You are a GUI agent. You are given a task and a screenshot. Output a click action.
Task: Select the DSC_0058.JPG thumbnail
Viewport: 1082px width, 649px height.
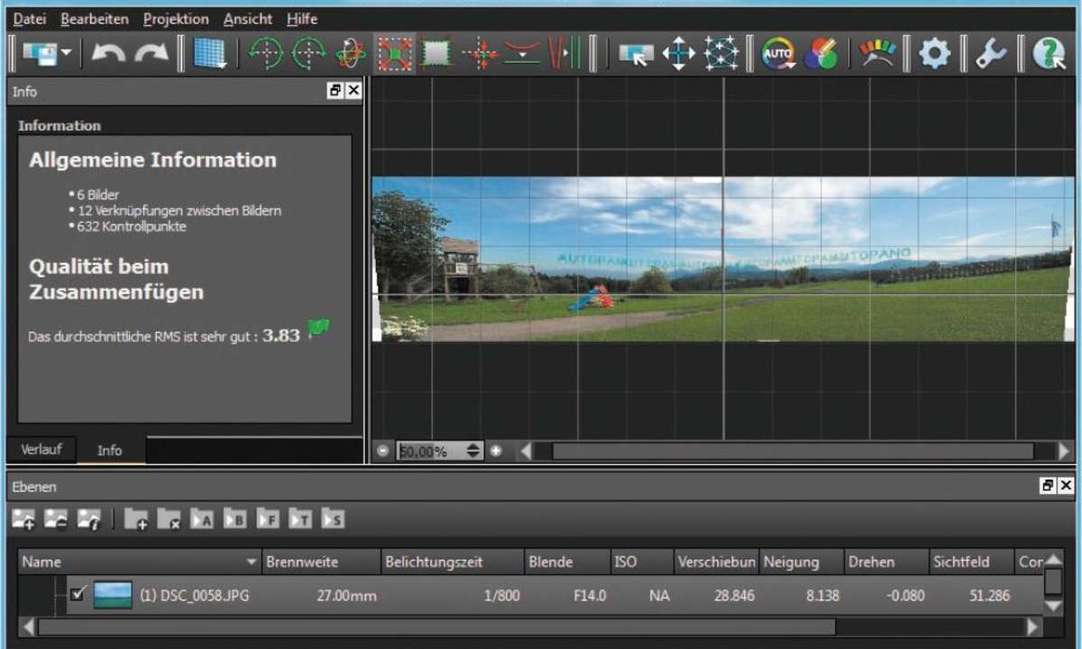[x=113, y=595]
